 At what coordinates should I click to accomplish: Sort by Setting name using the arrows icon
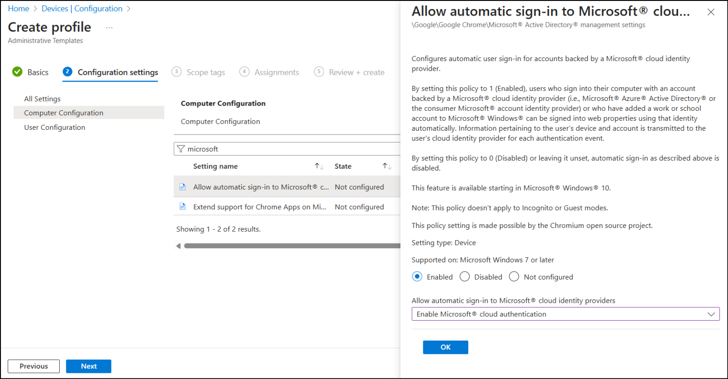[x=319, y=166]
